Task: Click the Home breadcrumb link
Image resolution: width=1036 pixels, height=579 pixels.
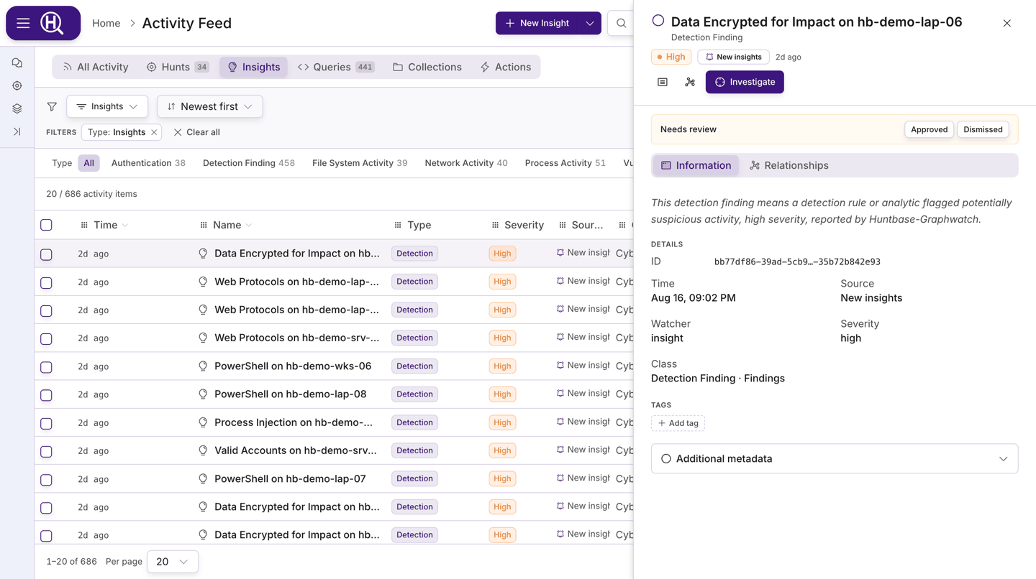Action: click(106, 23)
